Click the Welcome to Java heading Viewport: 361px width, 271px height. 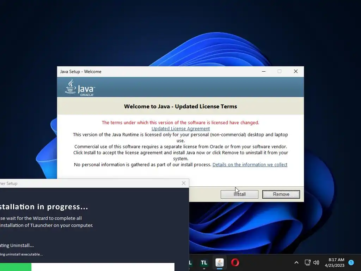pyautogui.click(x=180, y=107)
